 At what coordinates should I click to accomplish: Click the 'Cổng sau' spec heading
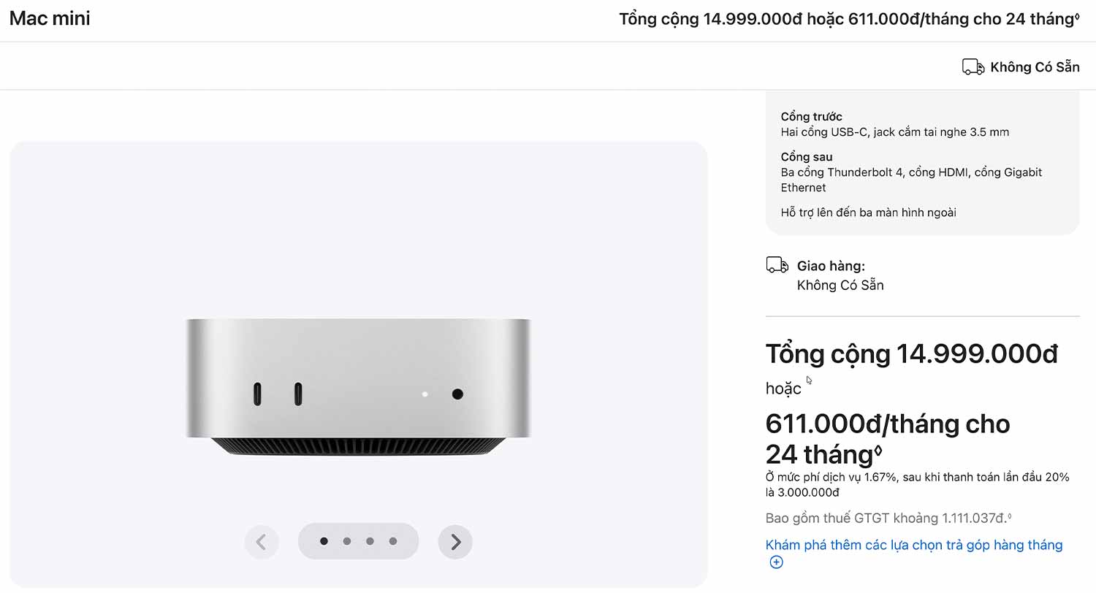click(x=806, y=157)
